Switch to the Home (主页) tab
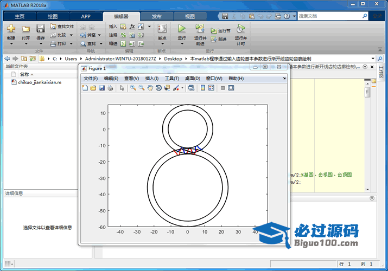 point(20,17)
